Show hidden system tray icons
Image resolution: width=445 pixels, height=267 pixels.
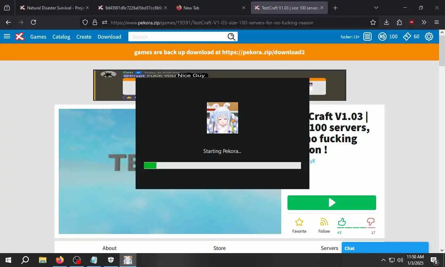coord(383,260)
